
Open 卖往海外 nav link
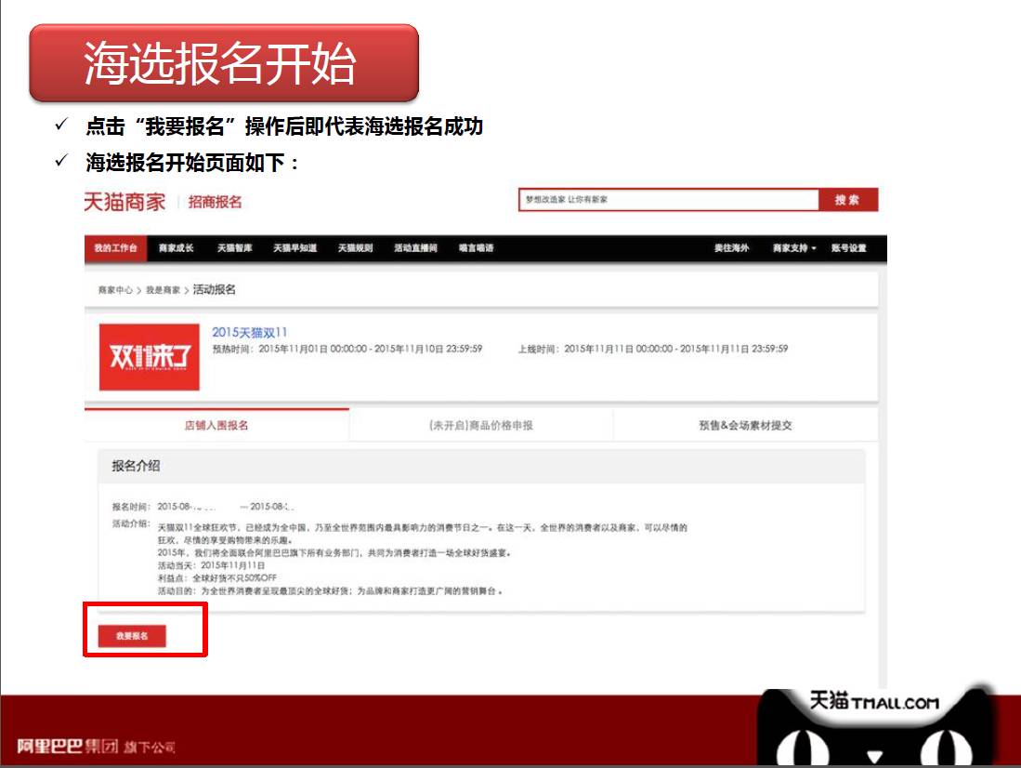click(731, 248)
